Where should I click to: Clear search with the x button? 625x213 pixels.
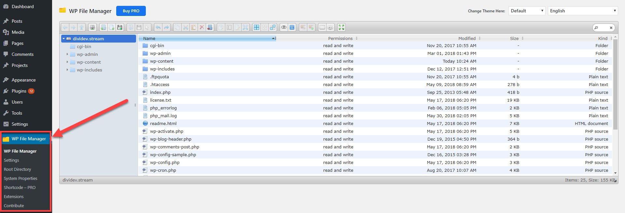click(x=611, y=28)
